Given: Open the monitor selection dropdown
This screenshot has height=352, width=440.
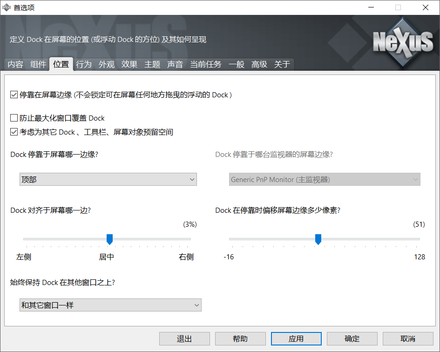Looking at the screenshot, I should [325, 179].
